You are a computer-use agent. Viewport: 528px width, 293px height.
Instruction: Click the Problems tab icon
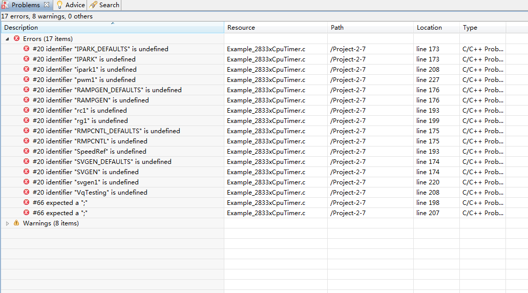[5, 5]
